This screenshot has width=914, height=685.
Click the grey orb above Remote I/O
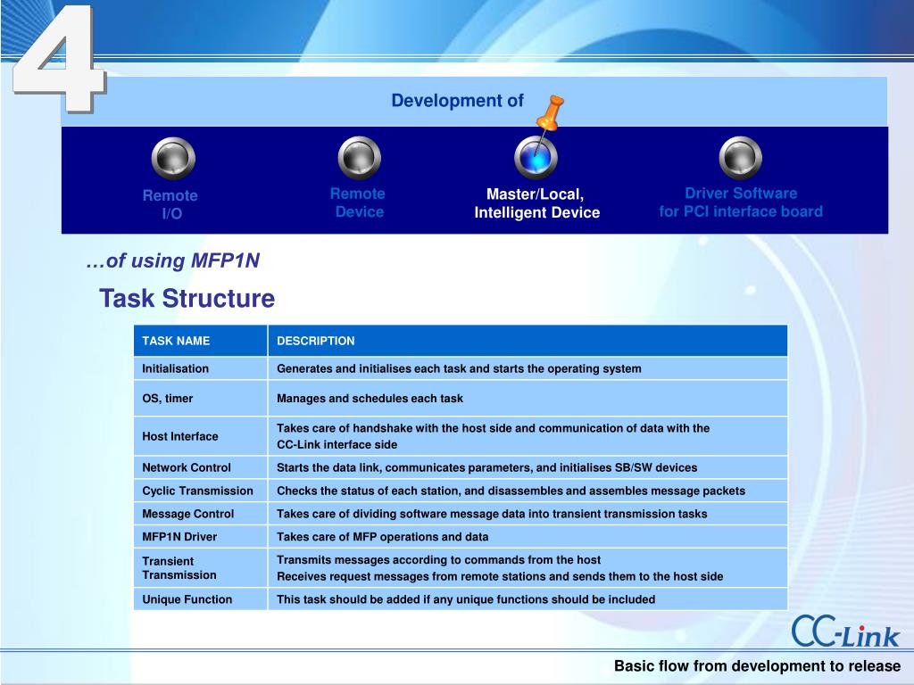[173, 158]
